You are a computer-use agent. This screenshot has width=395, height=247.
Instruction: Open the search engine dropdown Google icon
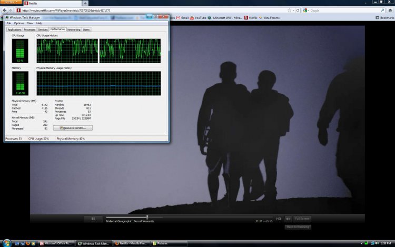(305, 11)
